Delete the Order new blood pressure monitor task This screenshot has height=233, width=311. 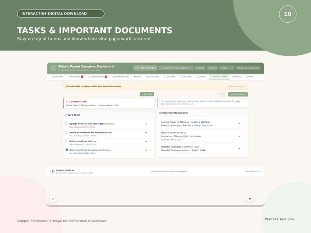[x=150, y=150]
